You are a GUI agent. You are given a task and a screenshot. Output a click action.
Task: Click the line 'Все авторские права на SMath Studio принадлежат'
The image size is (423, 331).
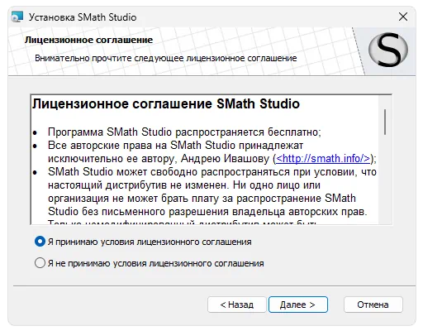[175, 145]
